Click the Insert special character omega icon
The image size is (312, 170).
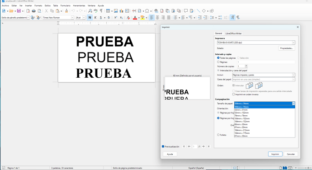coord(147,11)
